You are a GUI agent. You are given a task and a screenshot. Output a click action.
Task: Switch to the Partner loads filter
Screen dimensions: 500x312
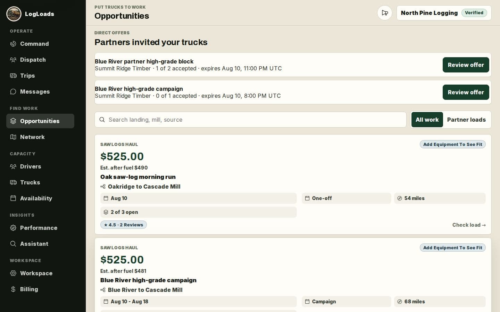tap(466, 120)
